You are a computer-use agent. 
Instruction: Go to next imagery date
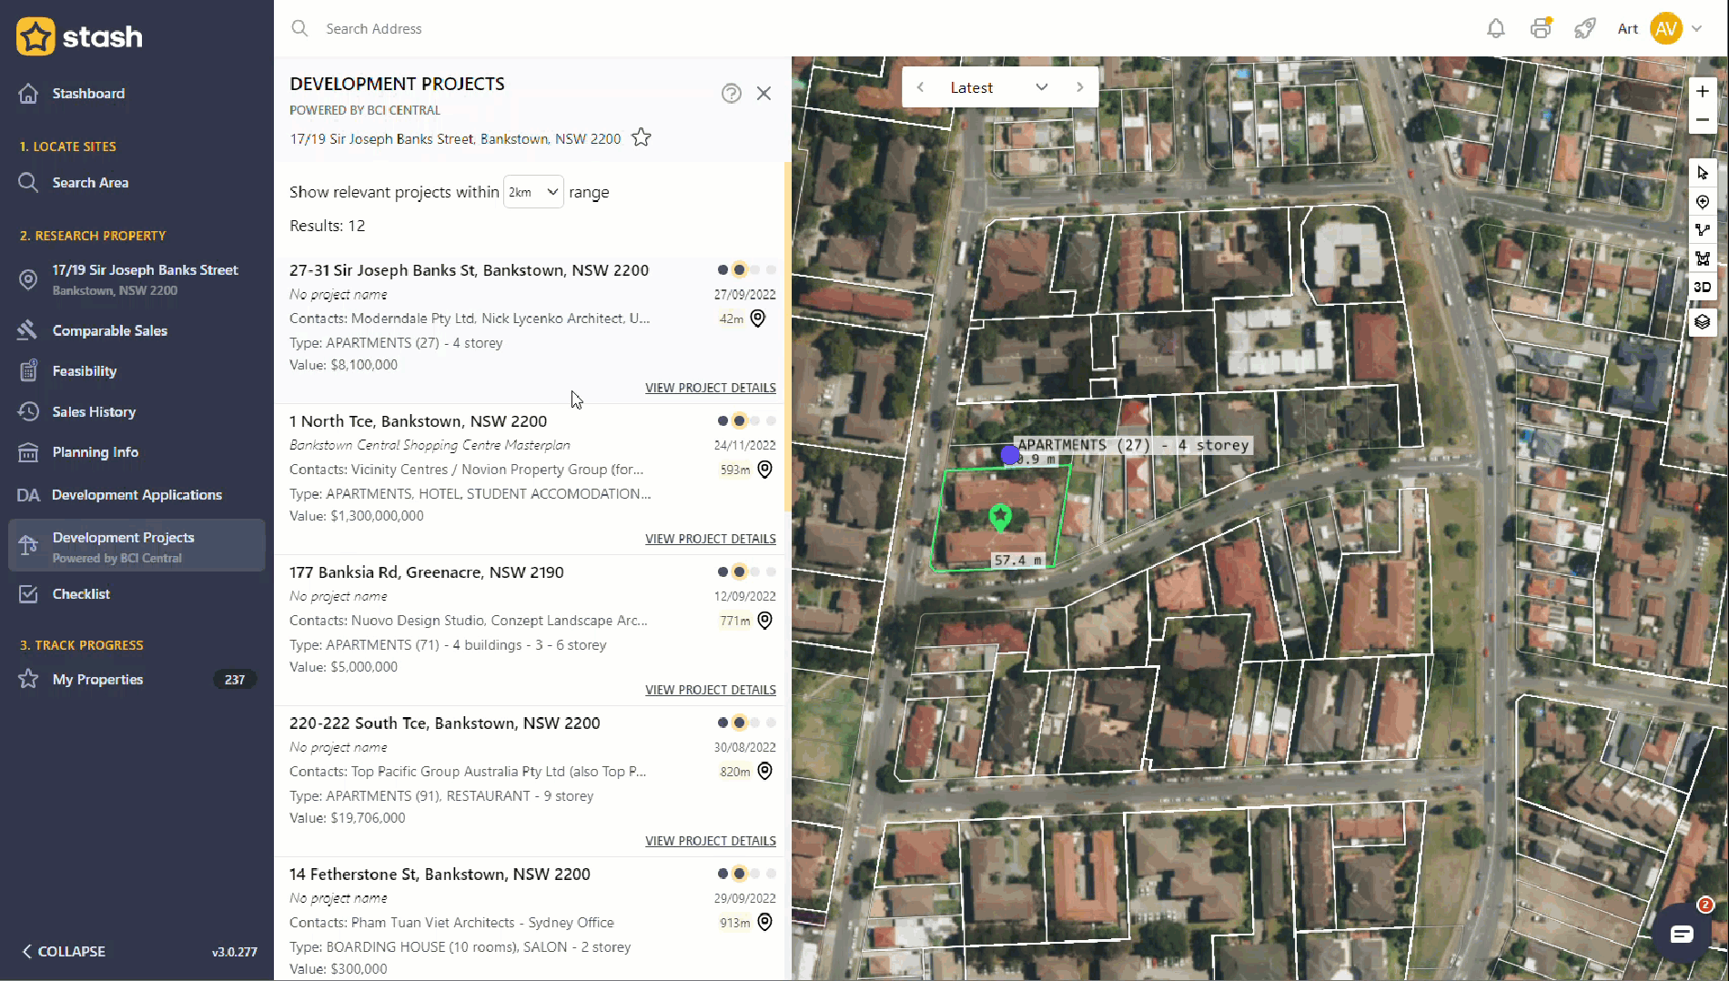(x=1080, y=87)
